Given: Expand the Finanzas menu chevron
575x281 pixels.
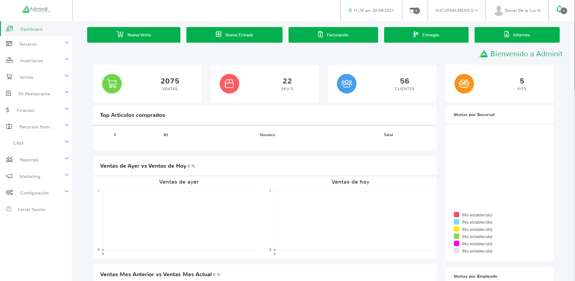Looking at the screenshot, I should 67,109.
